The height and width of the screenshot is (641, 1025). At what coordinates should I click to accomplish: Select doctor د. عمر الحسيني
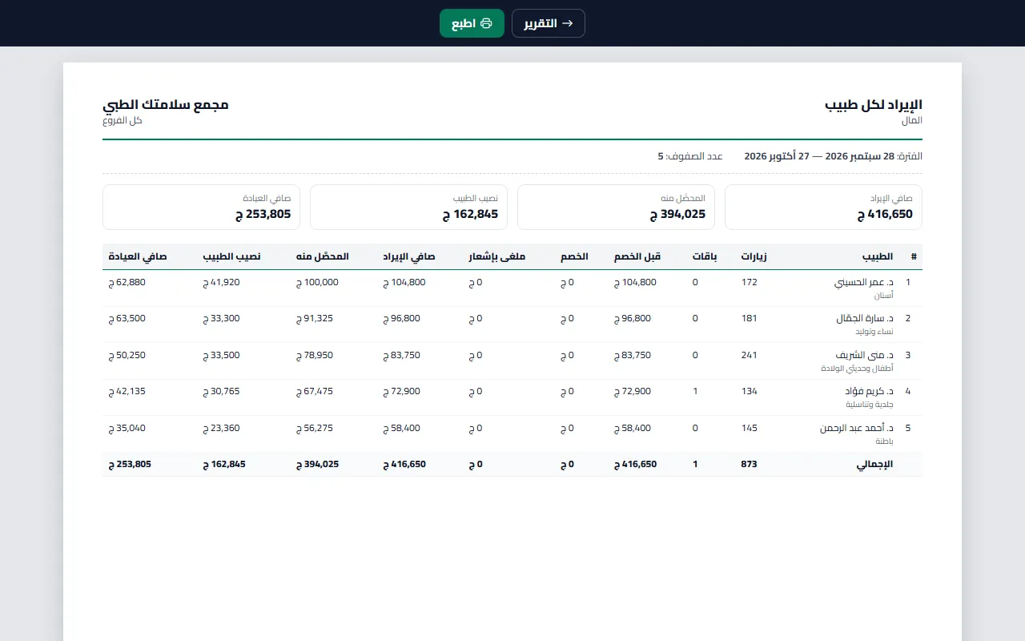click(863, 282)
